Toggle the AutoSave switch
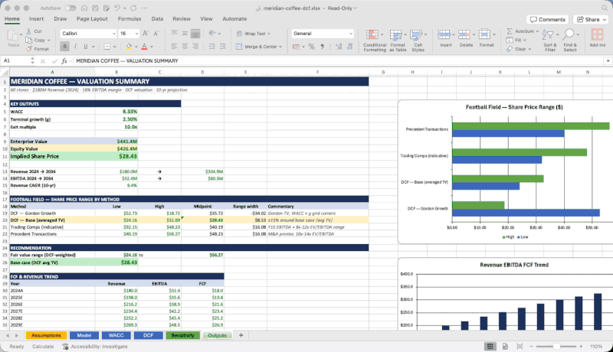The width and height of the screenshot is (613, 352). click(x=70, y=8)
